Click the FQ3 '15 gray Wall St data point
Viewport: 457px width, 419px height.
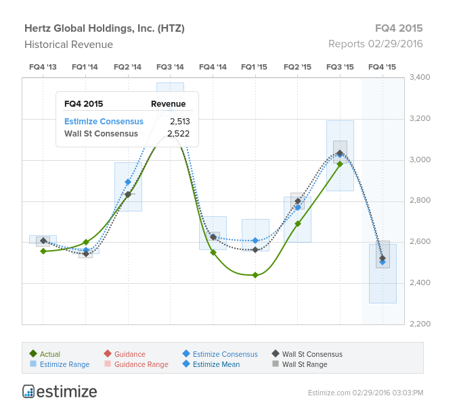pyautogui.click(x=340, y=153)
